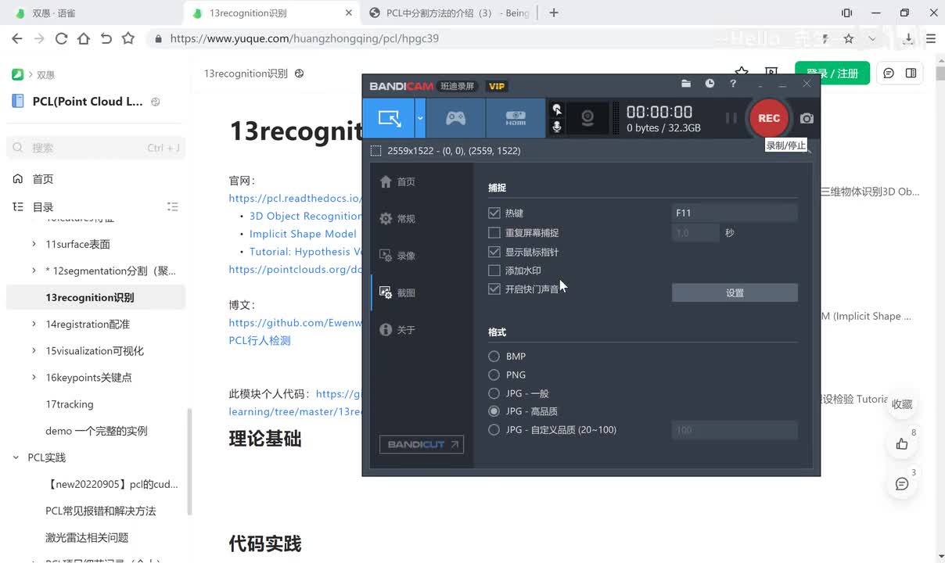Image resolution: width=945 pixels, height=563 pixels.
Task: Open Bandicam output folder icon
Action: pos(686,84)
